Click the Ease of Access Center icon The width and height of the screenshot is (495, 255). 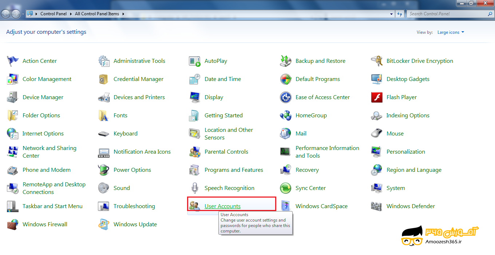[x=286, y=97]
